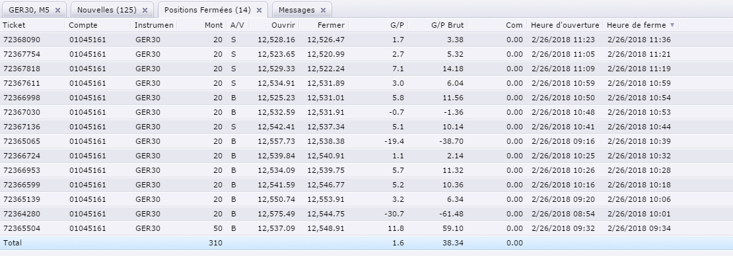
Task: Click total amount 310
Action: click(215, 243)
